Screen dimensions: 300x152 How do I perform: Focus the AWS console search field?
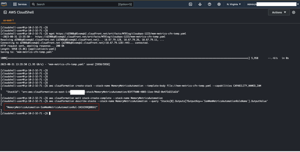point(82,4)
